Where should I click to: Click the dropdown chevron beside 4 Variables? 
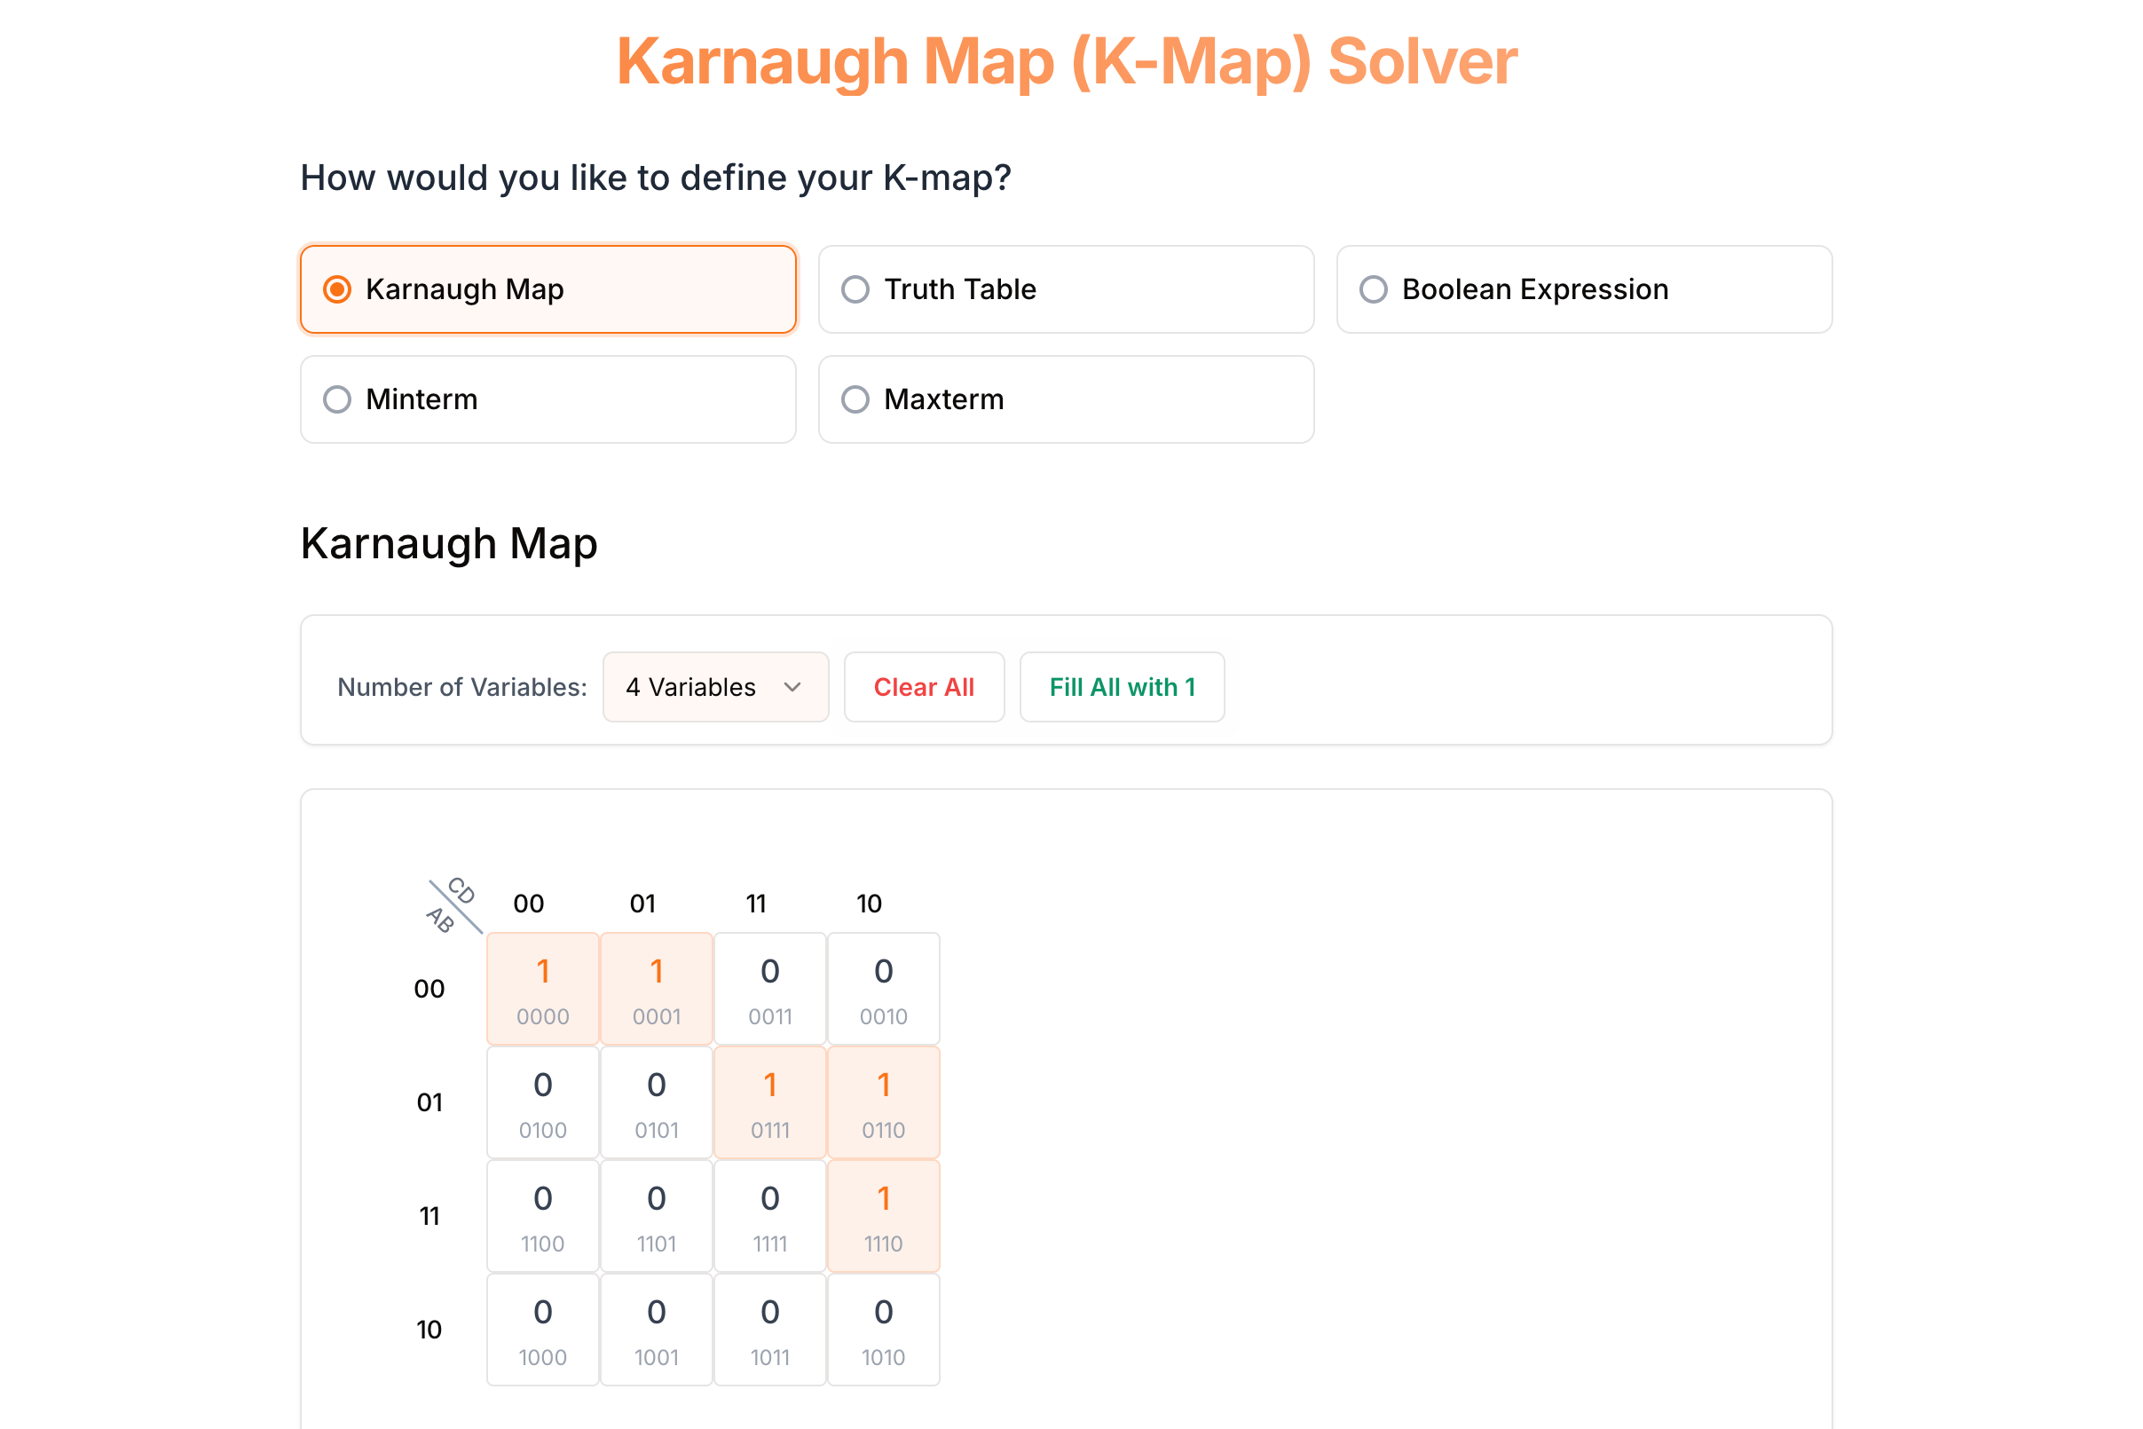(792, 687)
